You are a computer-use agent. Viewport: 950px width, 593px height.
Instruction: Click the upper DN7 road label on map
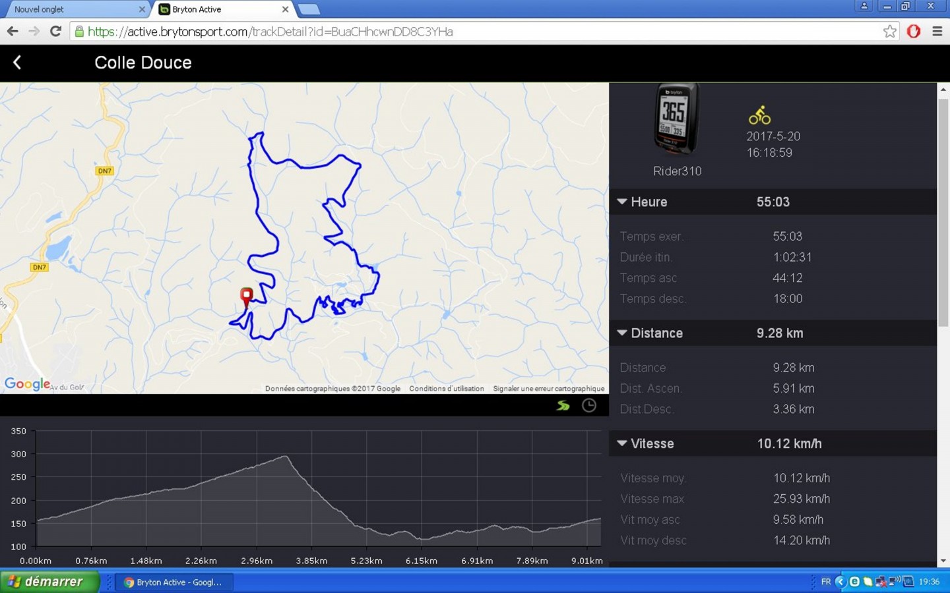click(x=104, y=171)
